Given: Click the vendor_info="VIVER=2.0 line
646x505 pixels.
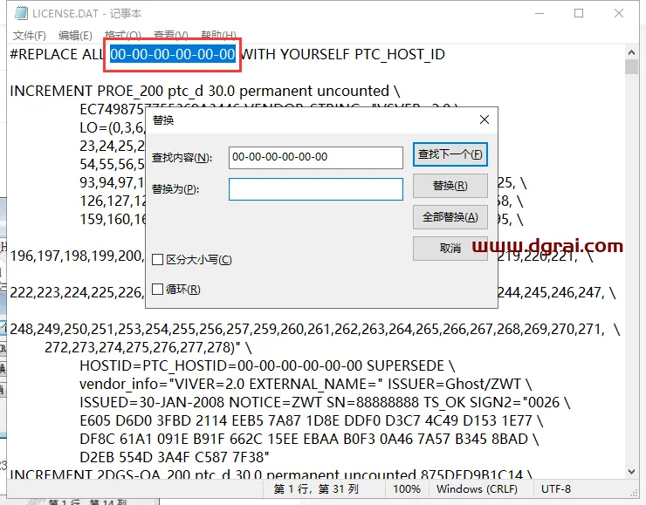Looking at the screenshot, I should [306, 384].
